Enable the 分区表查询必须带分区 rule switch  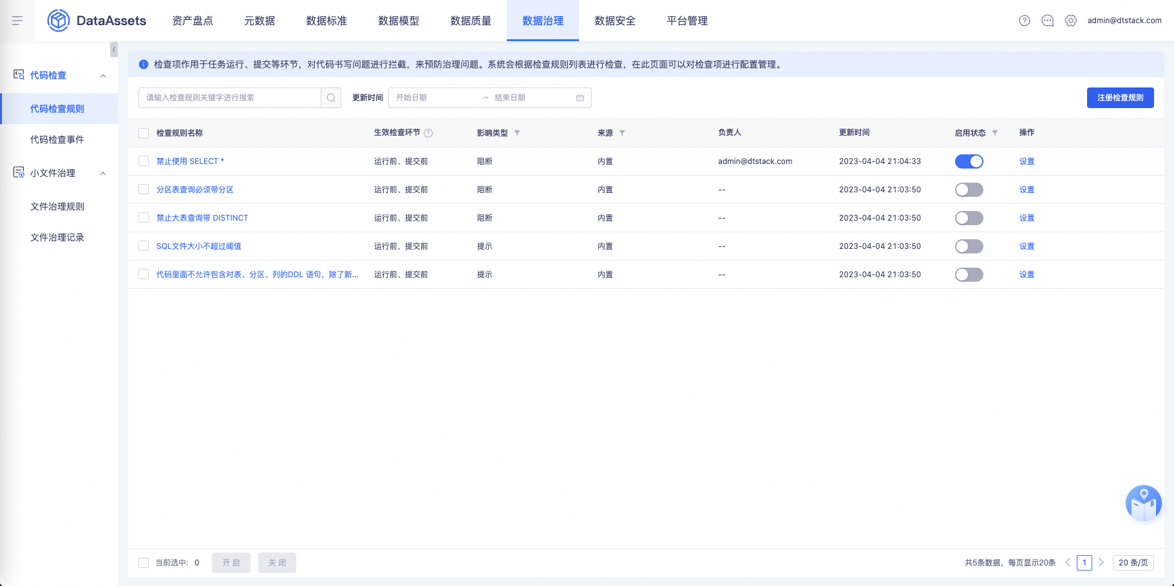click(x=969, y=190)
